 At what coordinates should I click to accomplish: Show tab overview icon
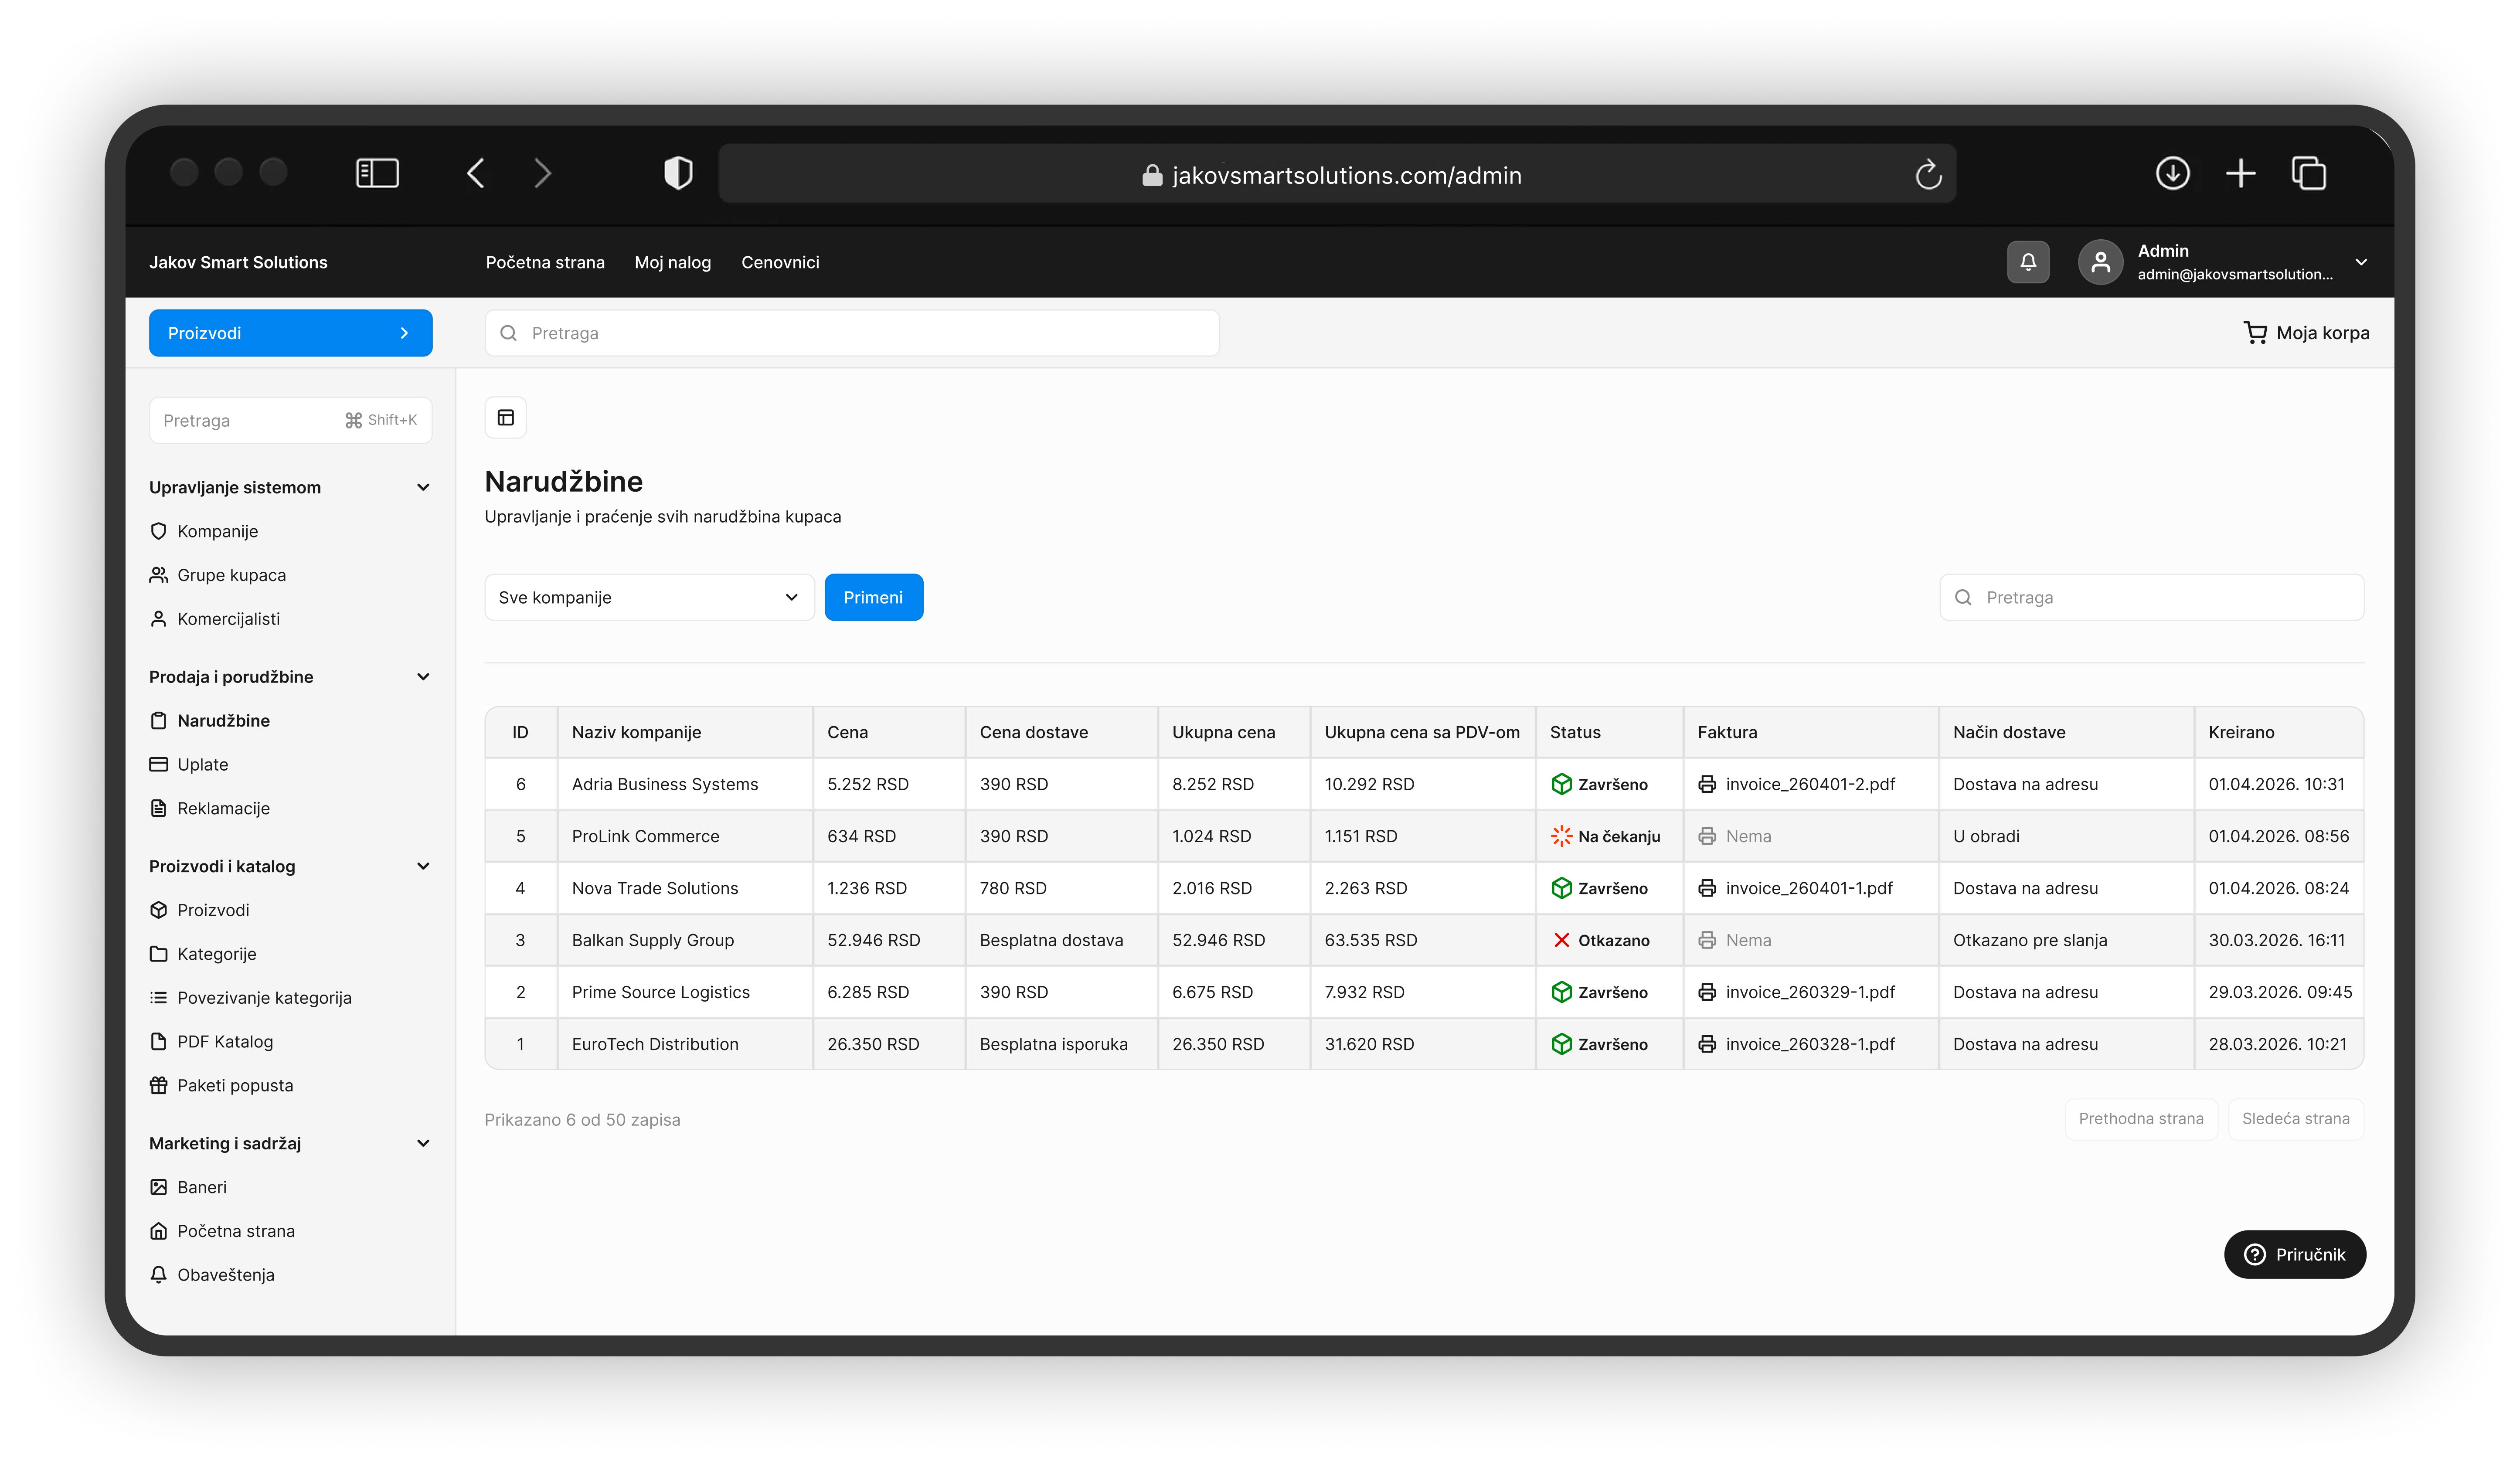2308,173
